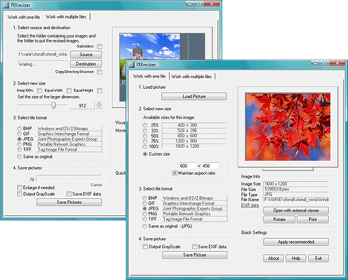Choose the 25% size option
The height and width of the screenshot is (280, 348).
pyautogui.click(x=145, y=125)
